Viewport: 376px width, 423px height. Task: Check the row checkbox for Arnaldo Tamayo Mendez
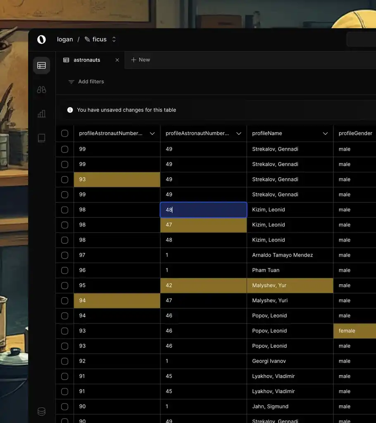(x=64, y=255)
